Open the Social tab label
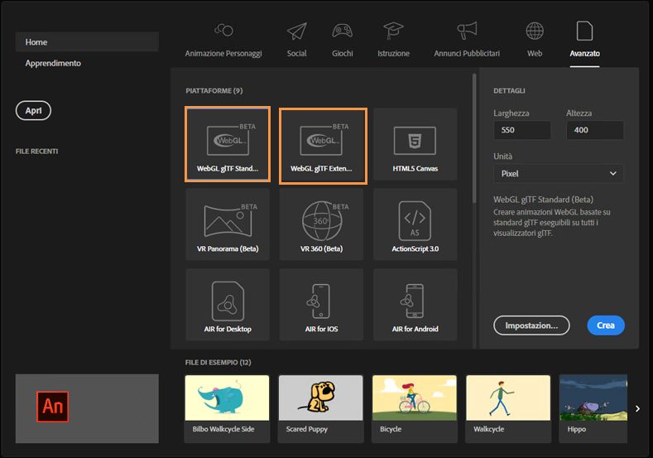This screenshot has width=653, height=458. coord(296,53)
